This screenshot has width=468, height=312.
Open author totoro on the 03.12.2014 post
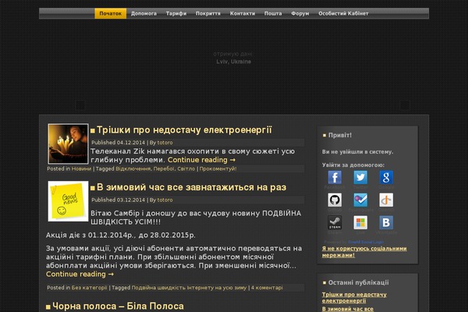[x=165, y=200]
